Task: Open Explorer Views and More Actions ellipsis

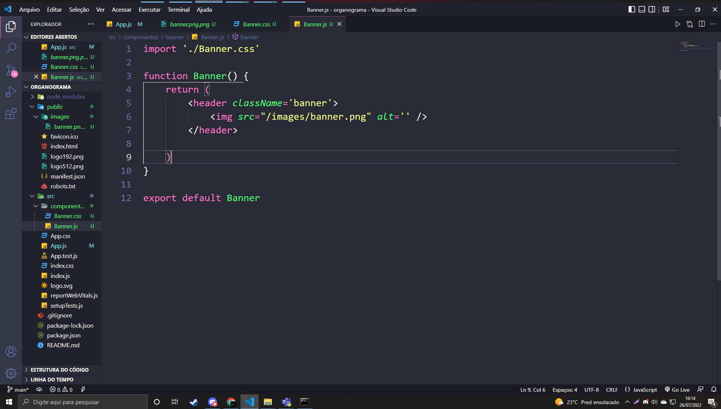Action: (91, 24)
